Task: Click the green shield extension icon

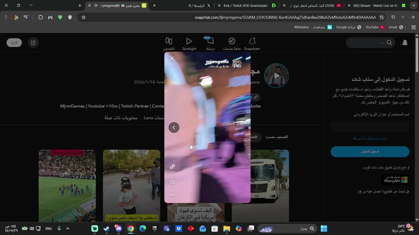Action: 60,17
